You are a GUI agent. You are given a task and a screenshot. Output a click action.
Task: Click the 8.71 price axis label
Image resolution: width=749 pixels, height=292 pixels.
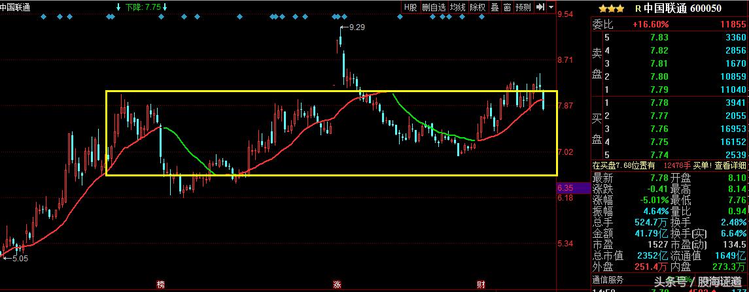click(566, 60)
